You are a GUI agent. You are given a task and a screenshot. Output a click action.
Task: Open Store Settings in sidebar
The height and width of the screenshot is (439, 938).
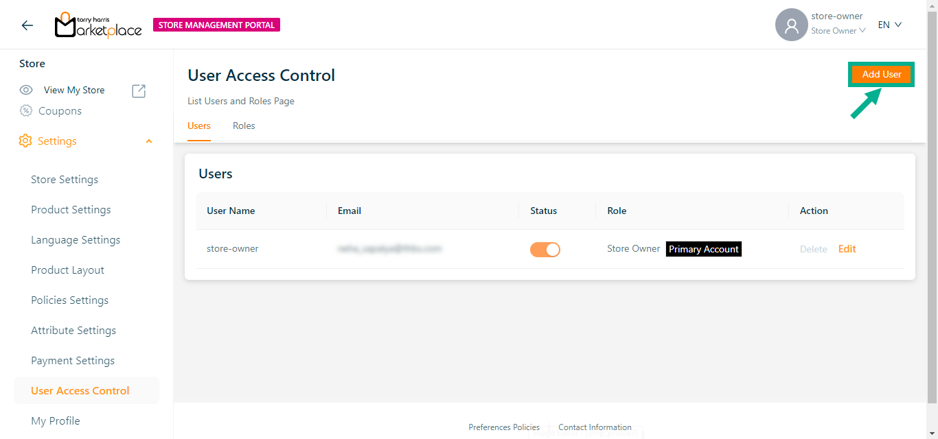pyautogui.click(x=65, y=180)
